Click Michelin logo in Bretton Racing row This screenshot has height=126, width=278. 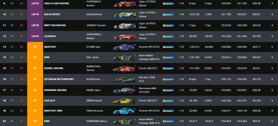(x=168, y=25)
